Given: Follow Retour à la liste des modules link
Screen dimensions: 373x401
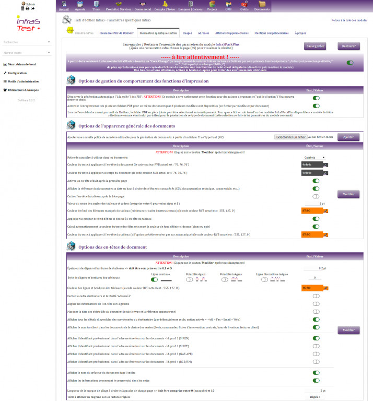Looking at the screenshot, I should 349,20.
